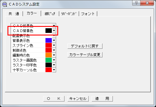156x107 pixels.
Task: Click the デフォルトに戻す button
Action: pos(85,46)
